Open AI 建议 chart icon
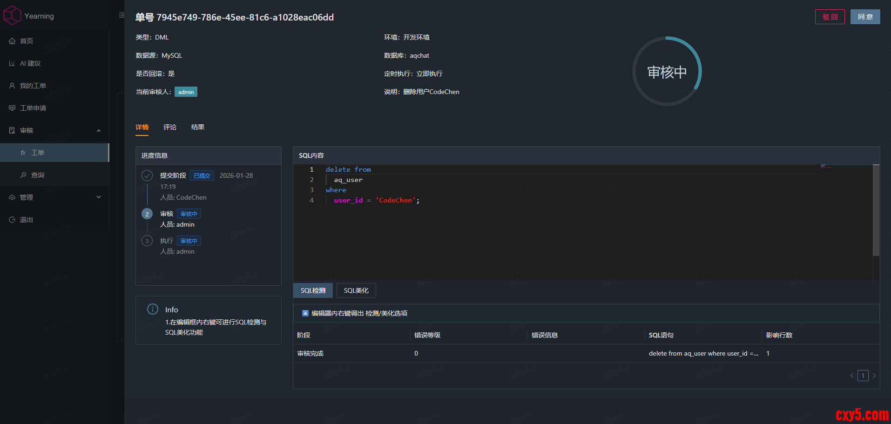The width and height of the screenshot is (891, 424). (x=12, y=63)
